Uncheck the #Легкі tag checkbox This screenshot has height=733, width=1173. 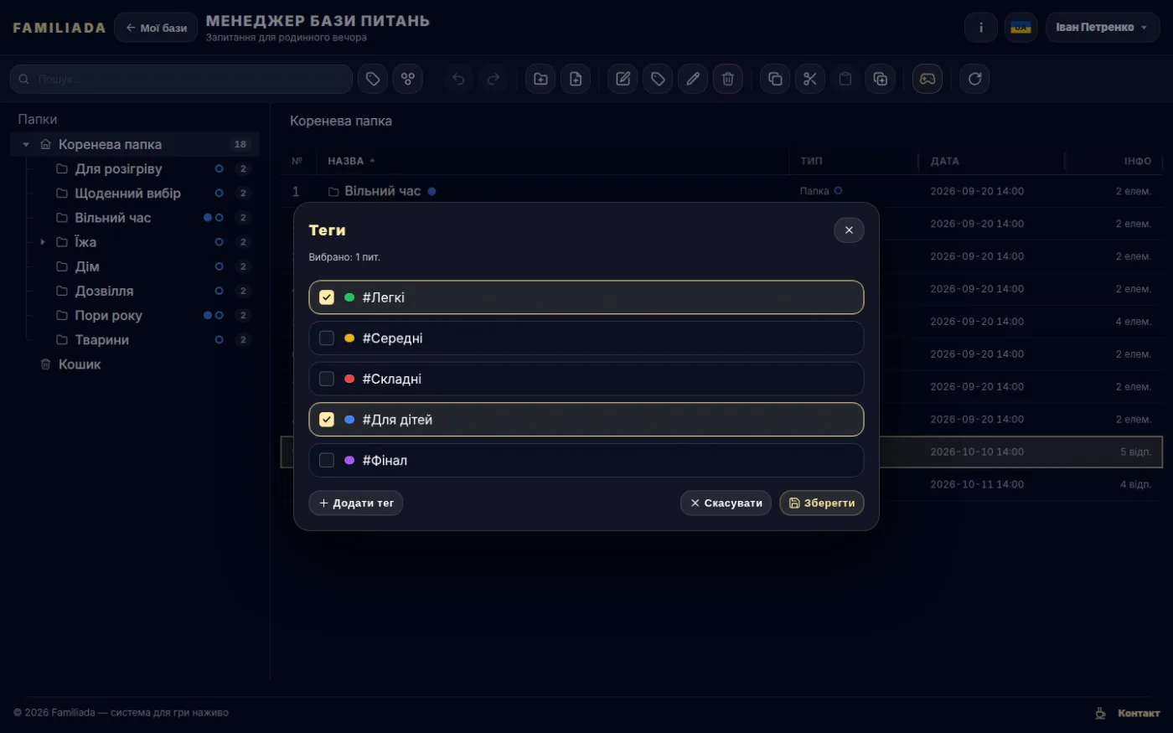(327, 297)
